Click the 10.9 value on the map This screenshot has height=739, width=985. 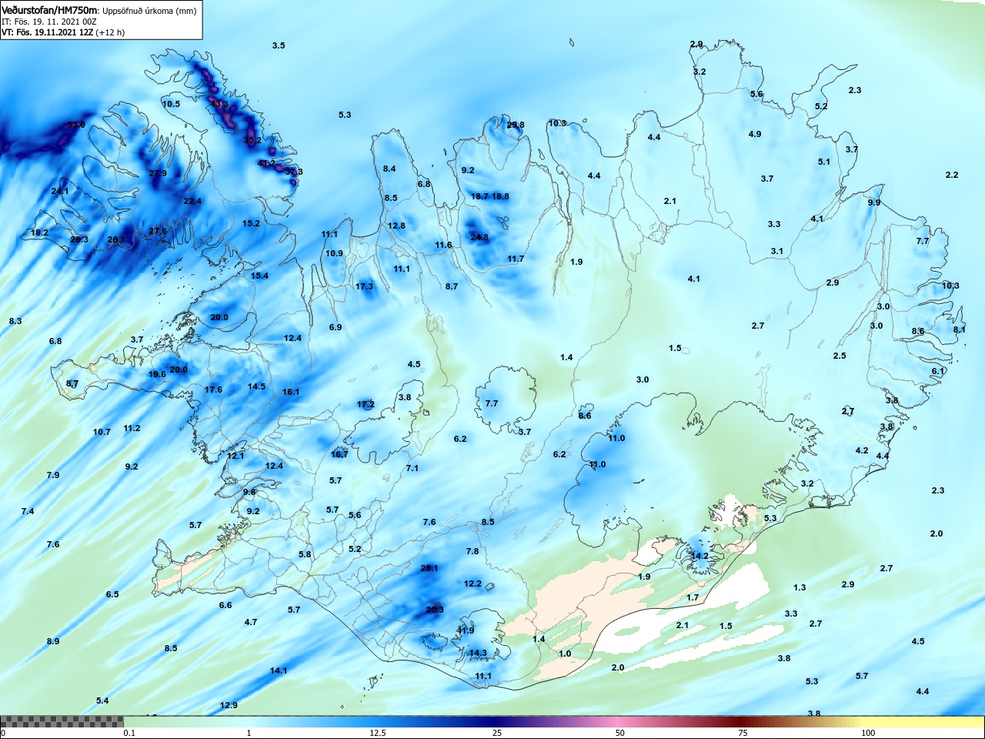click(x=334, y=253)
